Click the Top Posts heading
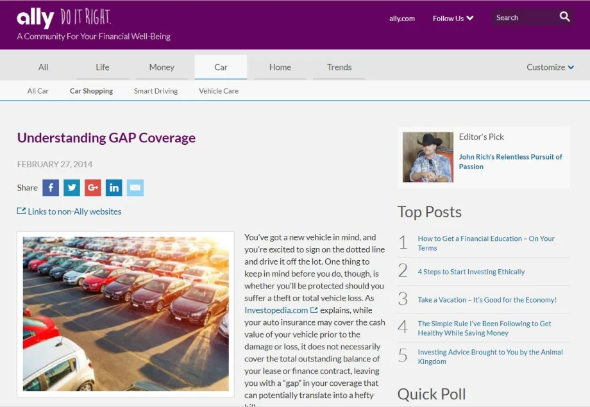 coord(429,212)
